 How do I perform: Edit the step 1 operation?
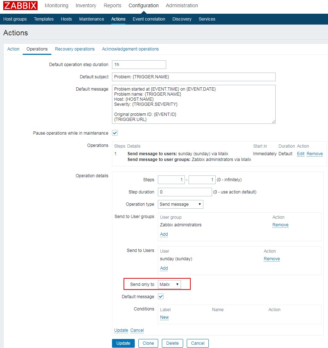click(x=301, y=154)
